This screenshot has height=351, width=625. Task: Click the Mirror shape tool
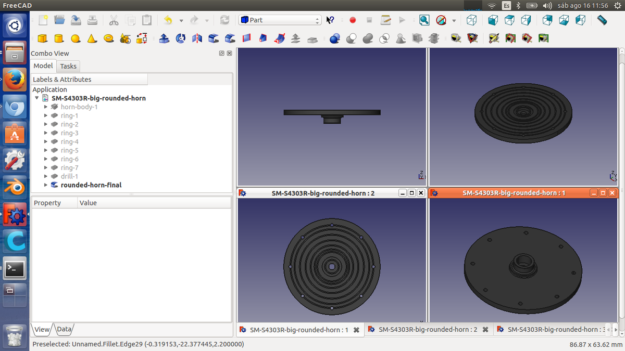197,38
